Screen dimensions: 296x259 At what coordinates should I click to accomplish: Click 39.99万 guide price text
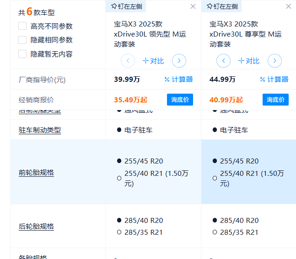click(127, 79)
